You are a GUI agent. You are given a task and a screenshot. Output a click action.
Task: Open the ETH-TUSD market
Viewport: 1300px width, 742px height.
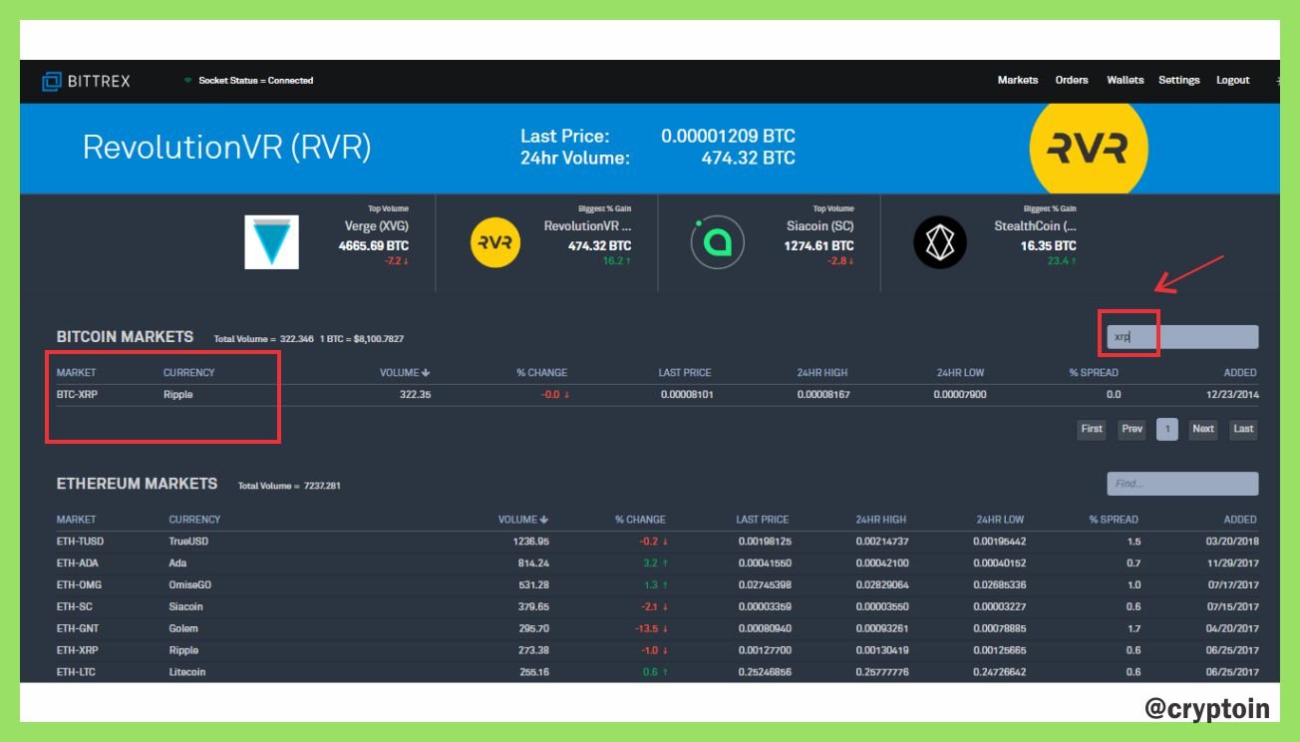tap(80, 542)
